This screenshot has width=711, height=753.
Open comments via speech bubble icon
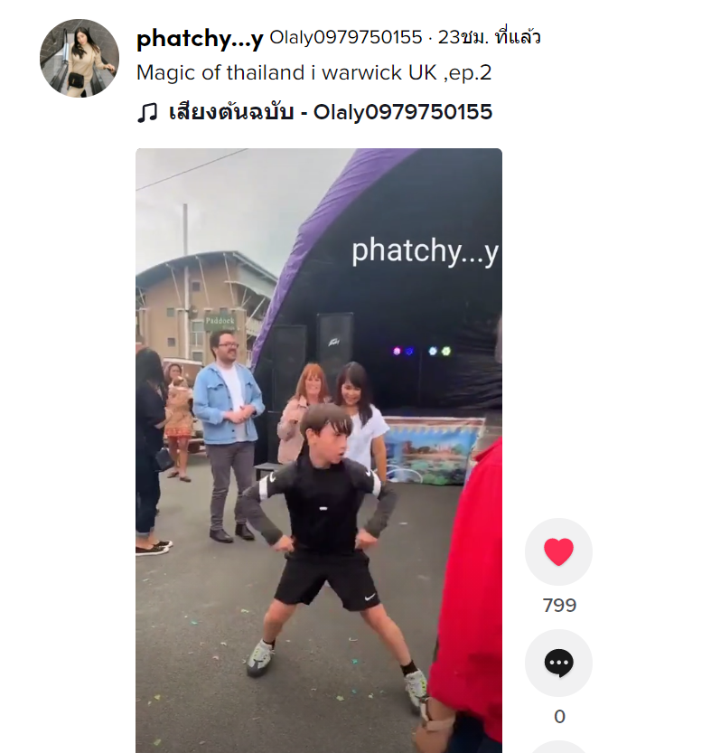tap(558, 663)
